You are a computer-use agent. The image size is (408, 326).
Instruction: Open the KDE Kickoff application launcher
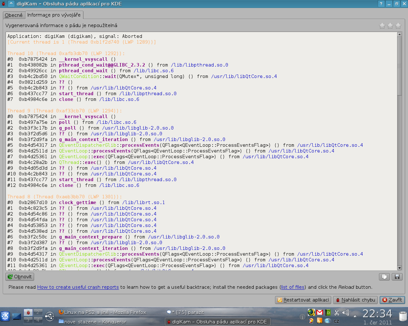tap(5, 316)
